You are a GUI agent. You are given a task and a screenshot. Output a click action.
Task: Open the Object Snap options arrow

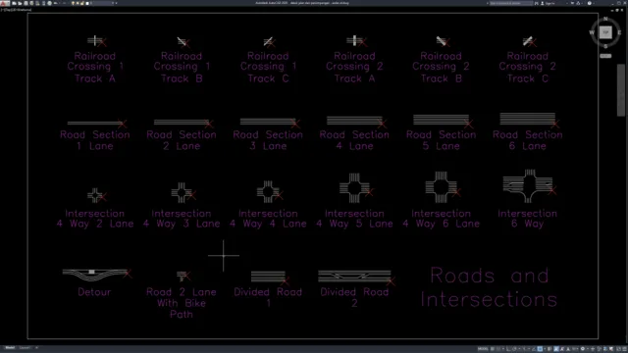pos(545,349)
